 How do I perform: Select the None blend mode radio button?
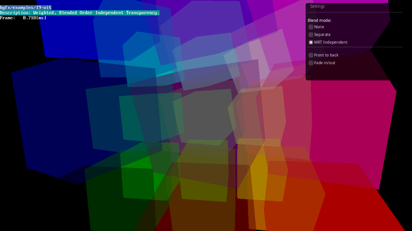(311, 27)
